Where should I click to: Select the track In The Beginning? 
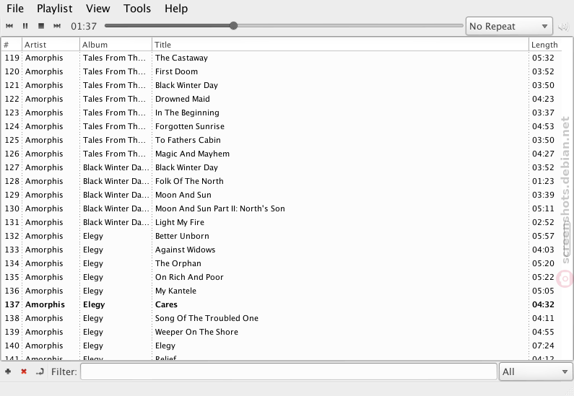click(x=281, y=113)
